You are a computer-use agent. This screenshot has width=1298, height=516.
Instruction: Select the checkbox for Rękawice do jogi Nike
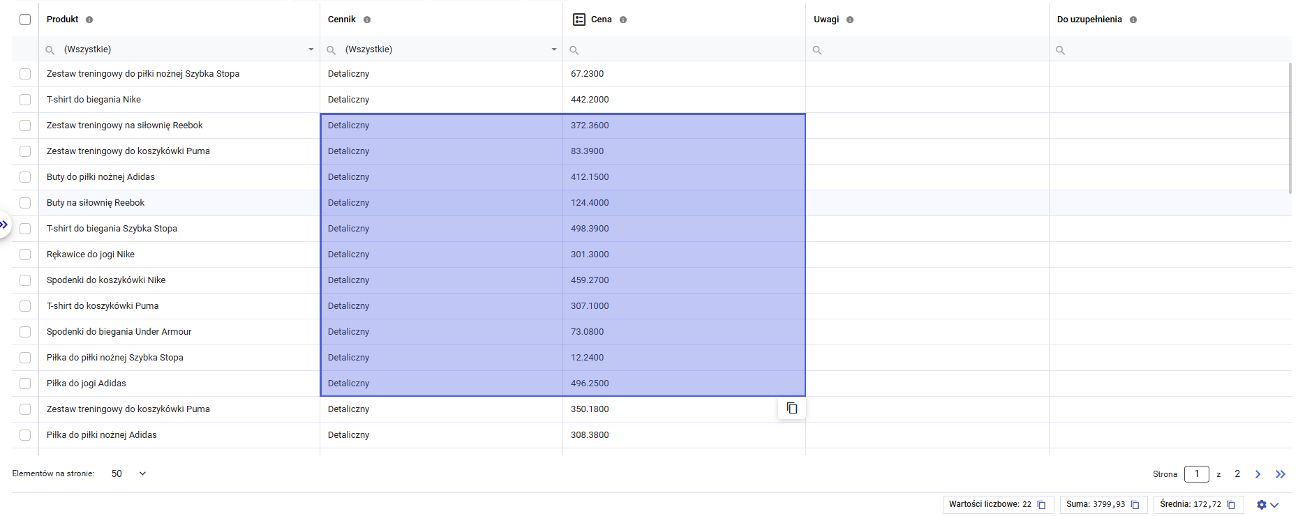(25, 255)
